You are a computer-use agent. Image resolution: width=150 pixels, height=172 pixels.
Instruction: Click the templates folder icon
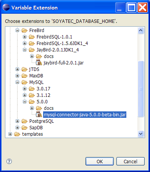[17, 134]
